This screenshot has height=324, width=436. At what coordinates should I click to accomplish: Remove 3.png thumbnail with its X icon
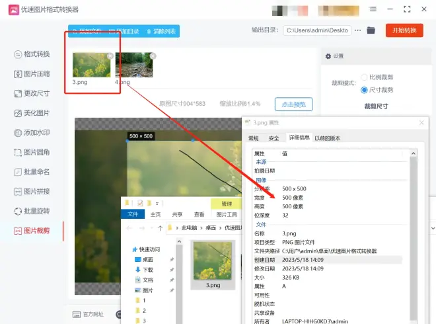click(110, 56)
